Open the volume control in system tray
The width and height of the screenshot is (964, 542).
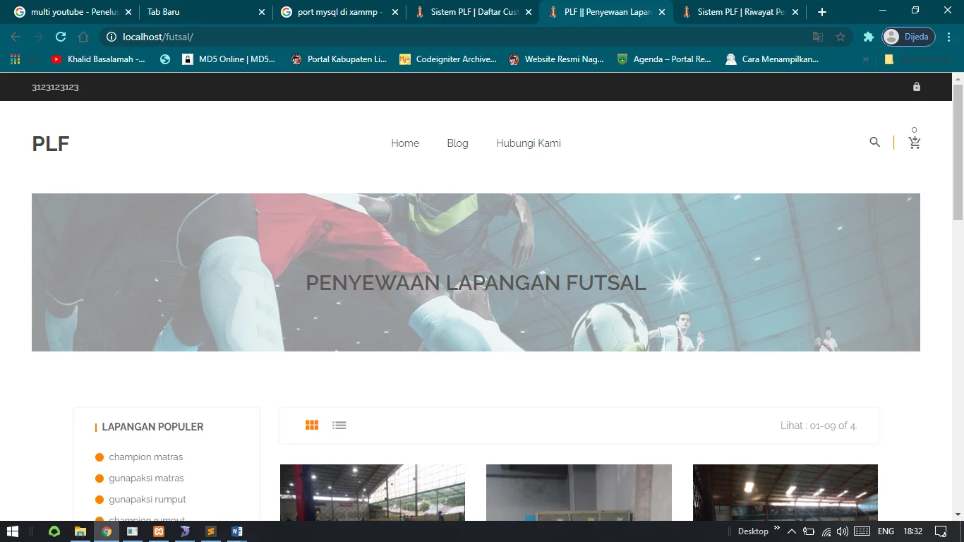(x=842, y=531)
